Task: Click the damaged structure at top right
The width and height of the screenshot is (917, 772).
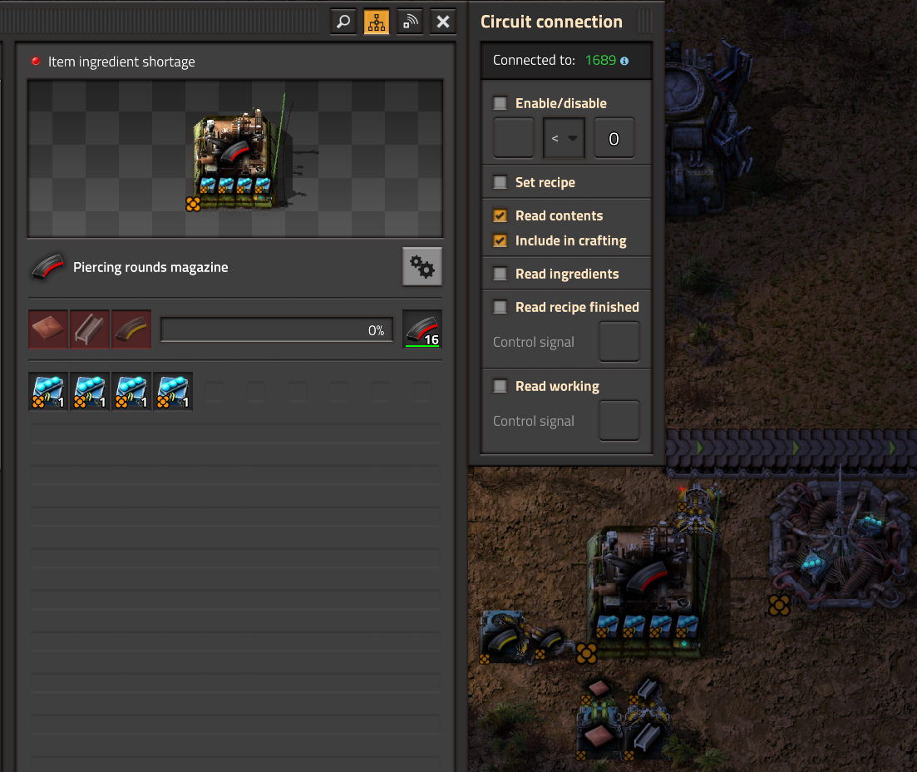Action: coord(707,126)
